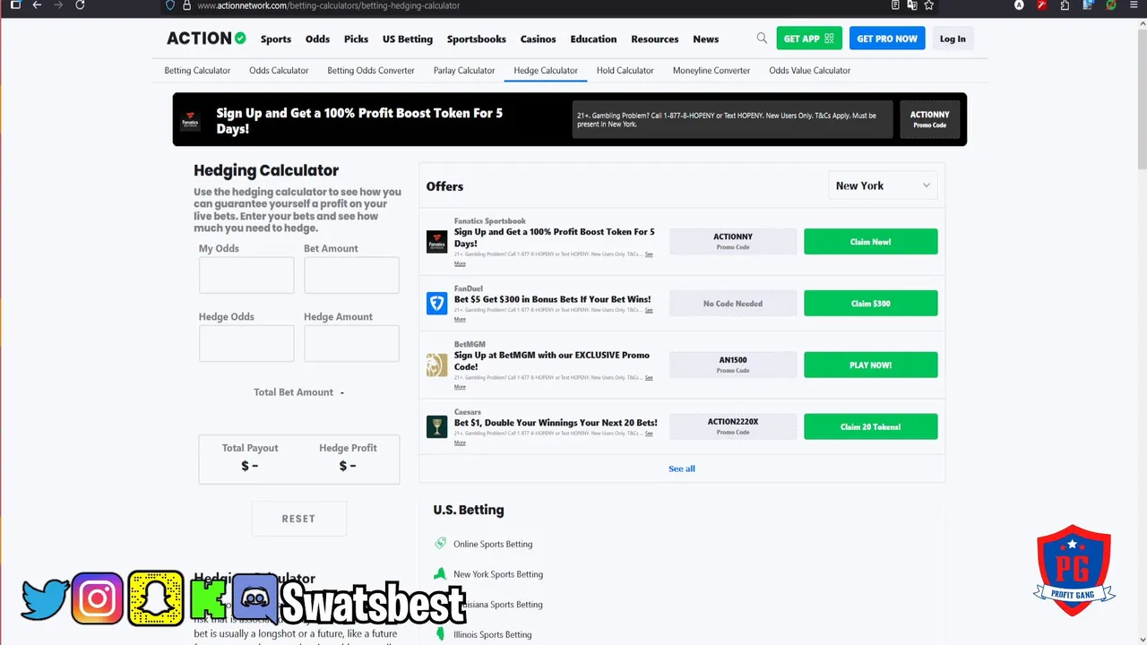Open the Illinois Sports Betting link
This screenshot has width=1147, height=645.
coord(493,634)
